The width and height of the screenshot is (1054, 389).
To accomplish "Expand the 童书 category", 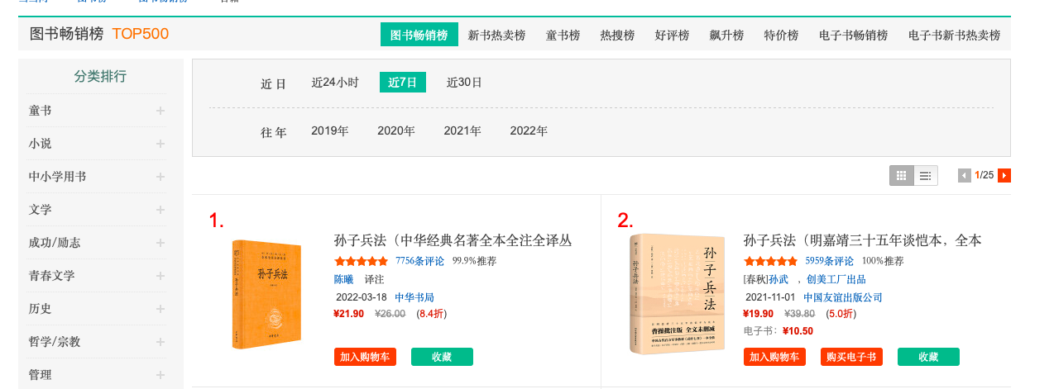I will [160, 111].
